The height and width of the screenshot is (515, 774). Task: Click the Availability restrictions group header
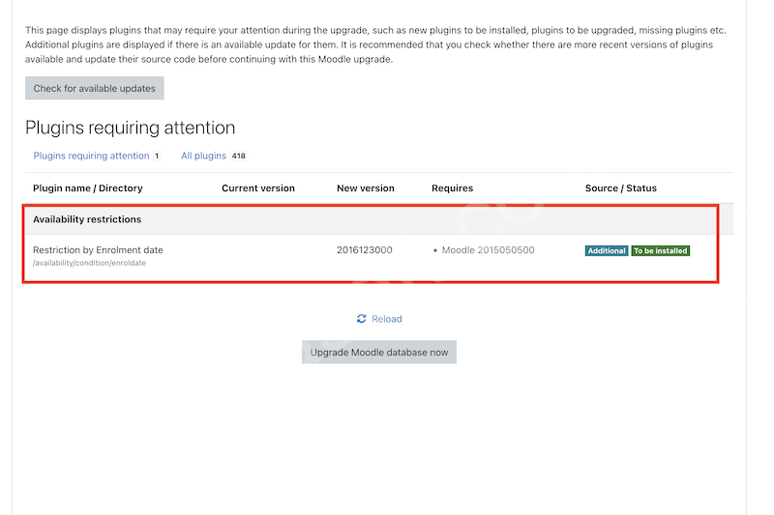coord(87,219)
